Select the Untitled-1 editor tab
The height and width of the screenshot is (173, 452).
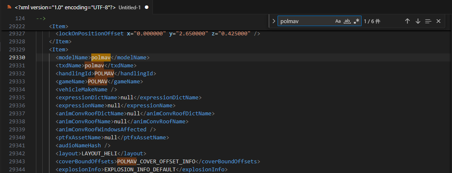[130, 8]
